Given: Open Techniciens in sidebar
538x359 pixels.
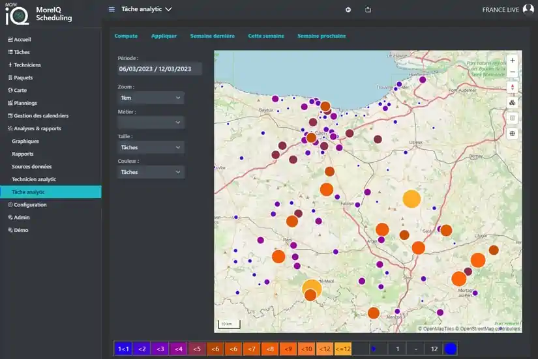Looking at the screenshot, I should pyautogui.click(x=24, y=65).
